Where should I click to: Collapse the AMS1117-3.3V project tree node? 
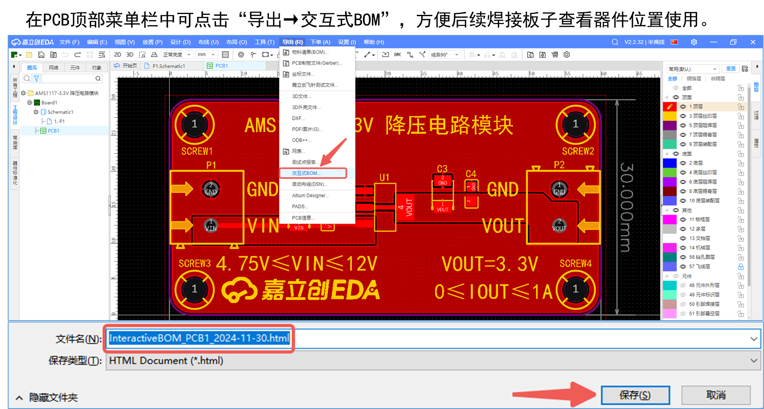click(x=23, y=93)
